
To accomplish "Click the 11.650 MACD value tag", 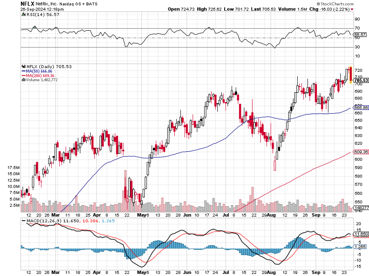I will click(x=361, y=234).
